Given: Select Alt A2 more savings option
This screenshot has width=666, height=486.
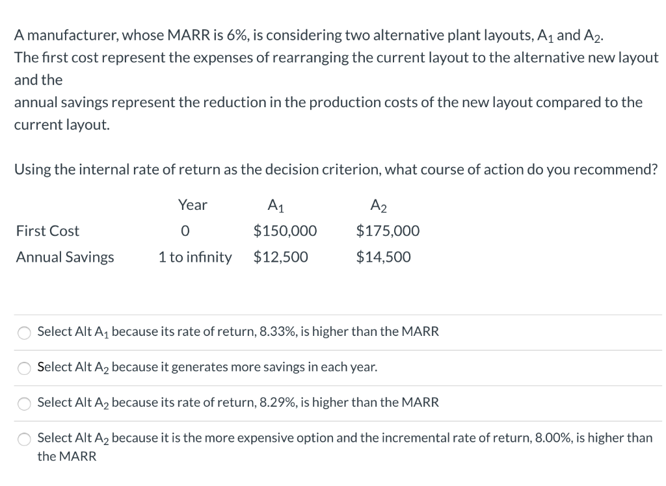Looking at the screenshot, I should pos(24,368).
